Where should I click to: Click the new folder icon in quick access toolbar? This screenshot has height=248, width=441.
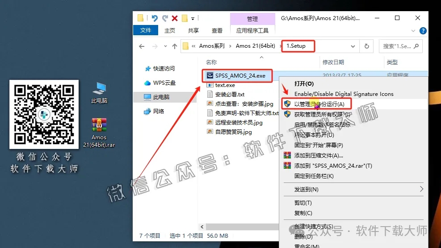pos(185,19)
